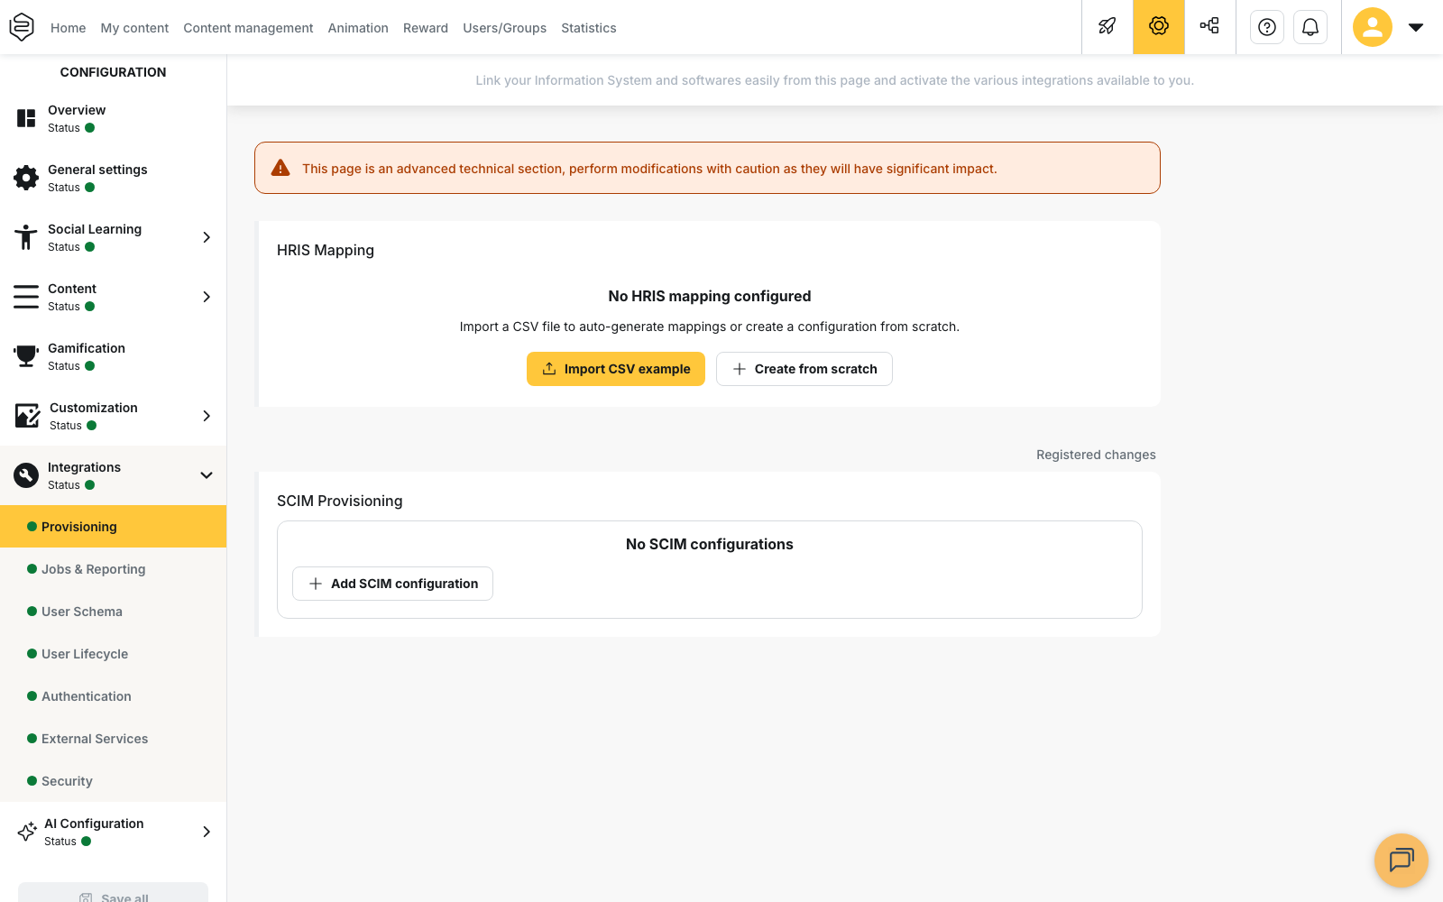Select the gear configuration icon
Image resolution: width=1443 pixels, height=902 pixels.
[1159, 27]
